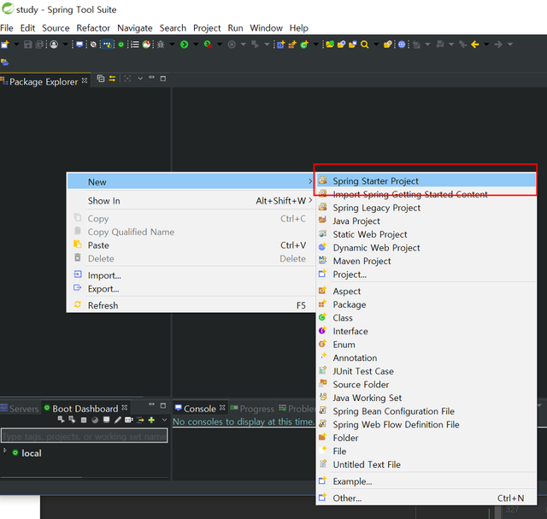Switch to the Console tab

199,409
